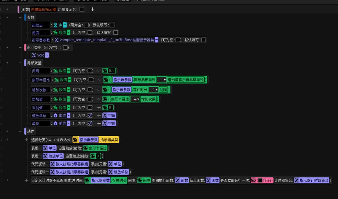This screenshot has height=199, width=338.
Task: Open the Boss技能指示器类 type dropdown
Action: pyautogui.click(x=157, y=40)
